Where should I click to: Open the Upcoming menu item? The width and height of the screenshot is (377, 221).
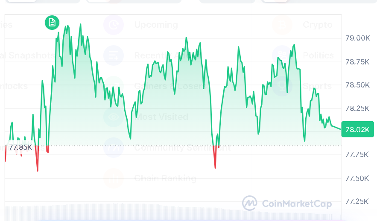pos(156,25)
